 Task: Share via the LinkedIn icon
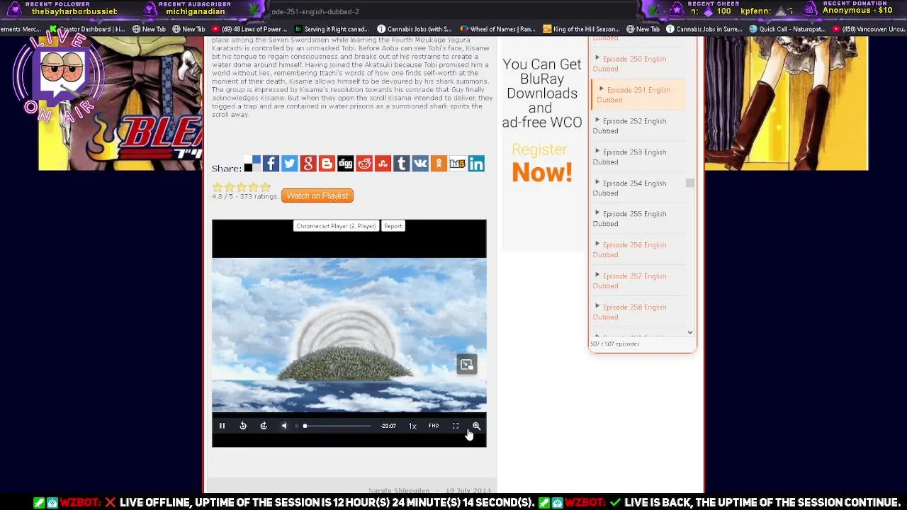(x=476, y=164)
